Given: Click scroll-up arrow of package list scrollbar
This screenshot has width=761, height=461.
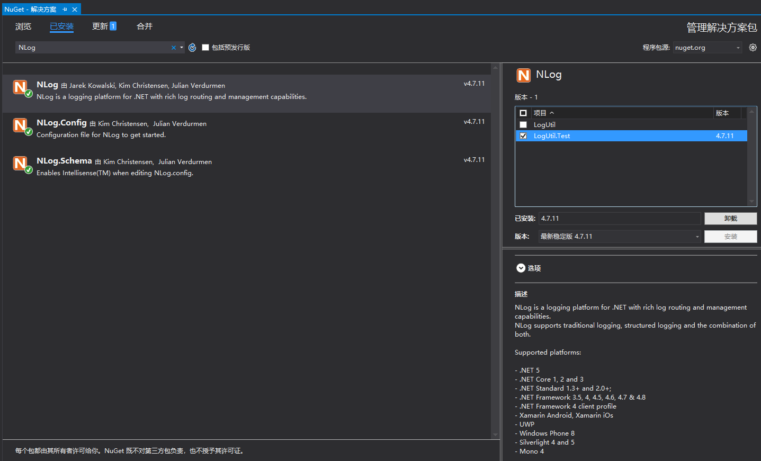Looking at the screenshot, I should click(x=496, y=67).
